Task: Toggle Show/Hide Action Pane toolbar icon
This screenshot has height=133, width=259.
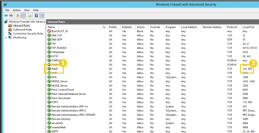Action: tap(42, 16)
